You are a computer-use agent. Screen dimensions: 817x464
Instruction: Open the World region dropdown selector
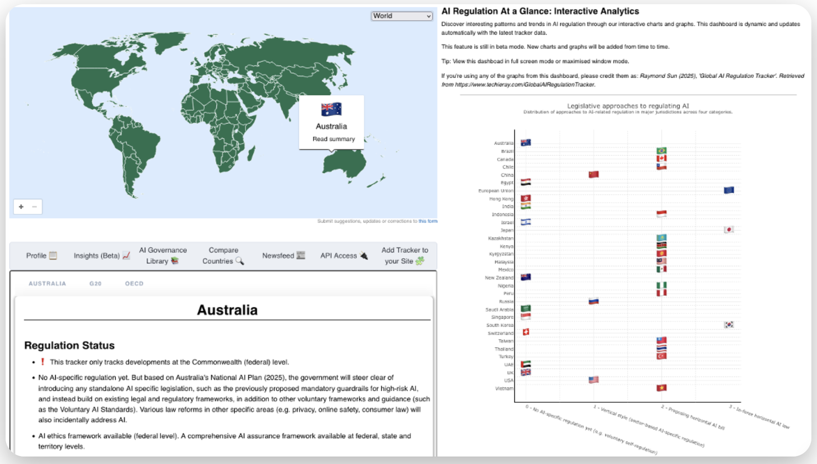pyautogui.click(x=401, y=15)
